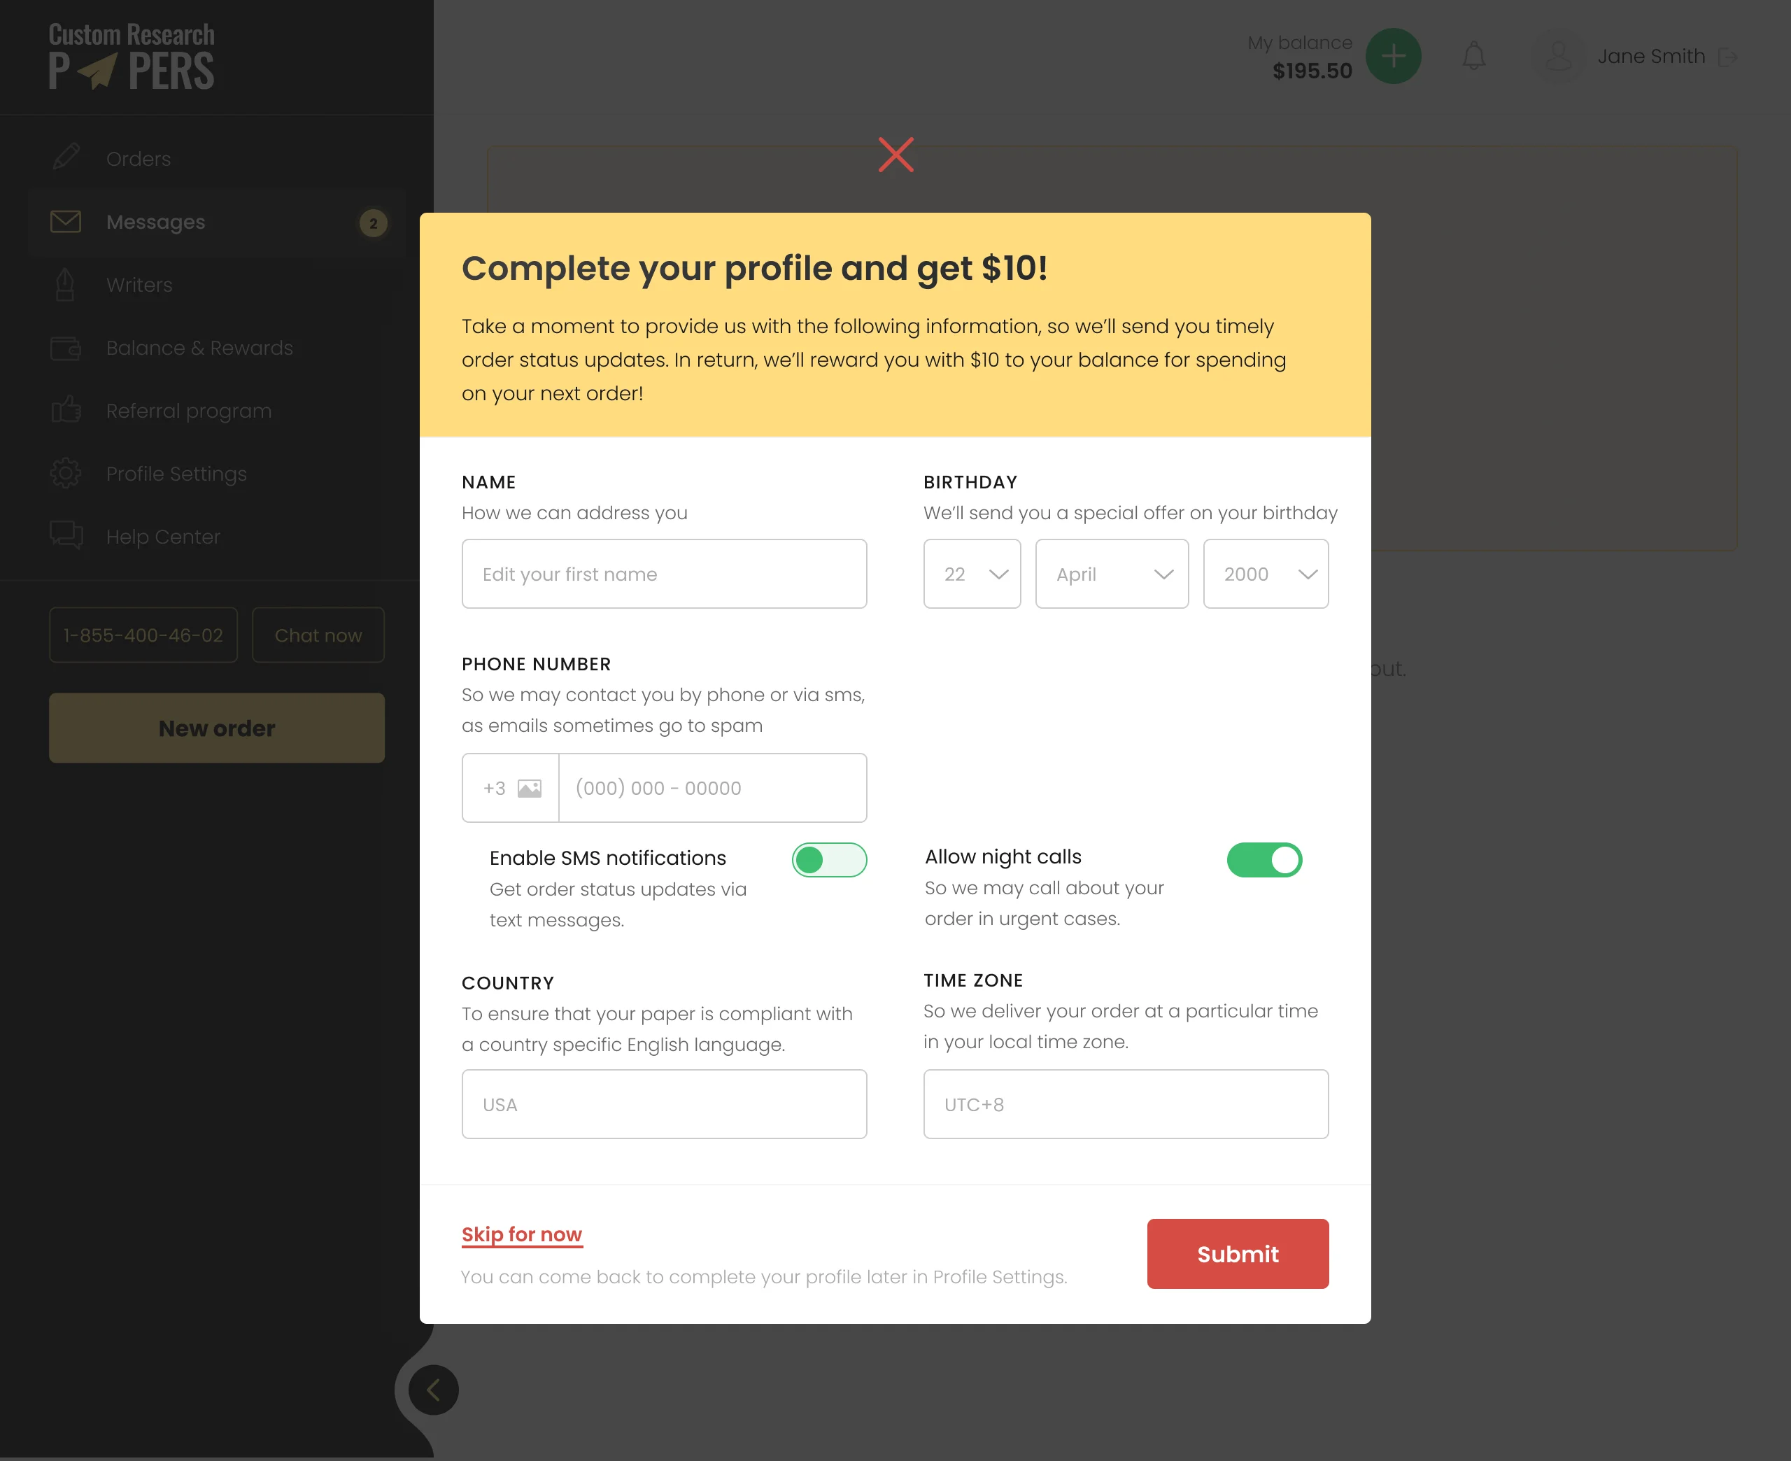Open the Messages menu item
This screenshot has height=1461, width=1791.
[155, 223]
